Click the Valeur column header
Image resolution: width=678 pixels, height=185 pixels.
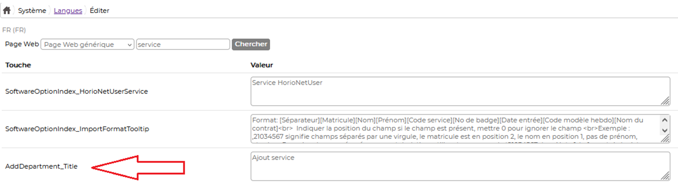tap(262, 65)
